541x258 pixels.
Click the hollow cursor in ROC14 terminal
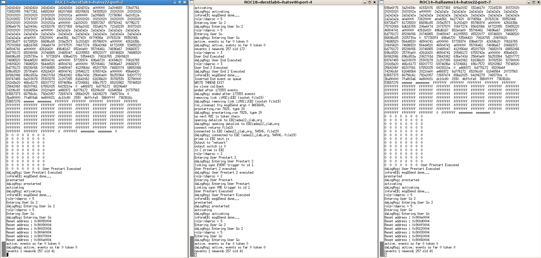[386, 255]
